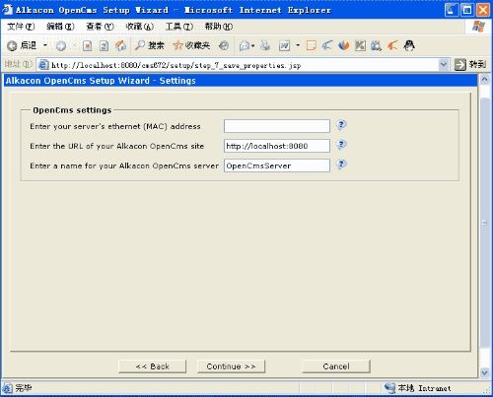Open Favorites (收藏夹) star button
Screen dimensions: 493x397
pyautogui.click(x=191, y=45)
